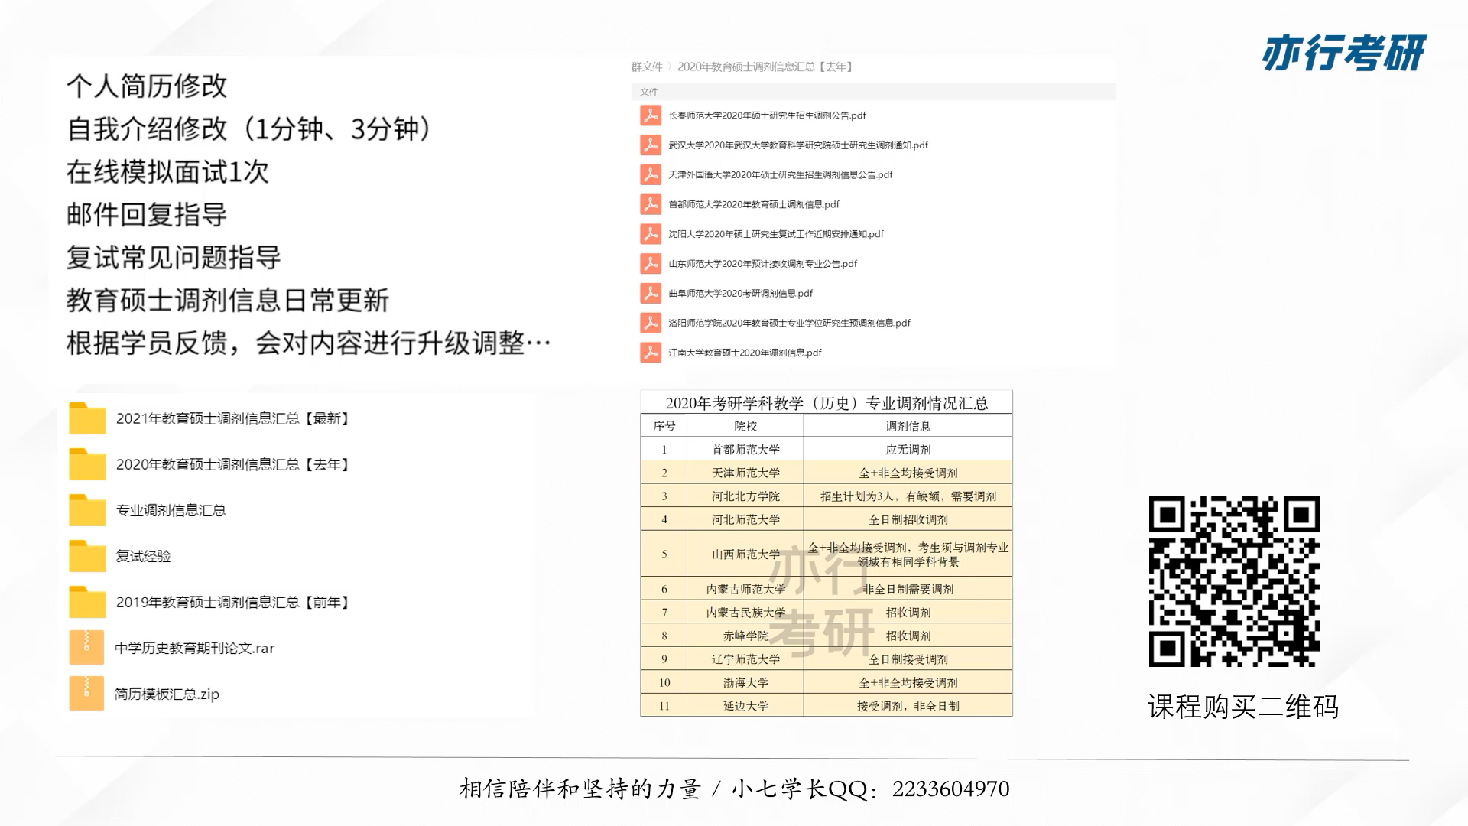Click the 内蒙古民族大学 table cell
Image resolution: width=1468 pixels, height=826 pixels.
745,613
